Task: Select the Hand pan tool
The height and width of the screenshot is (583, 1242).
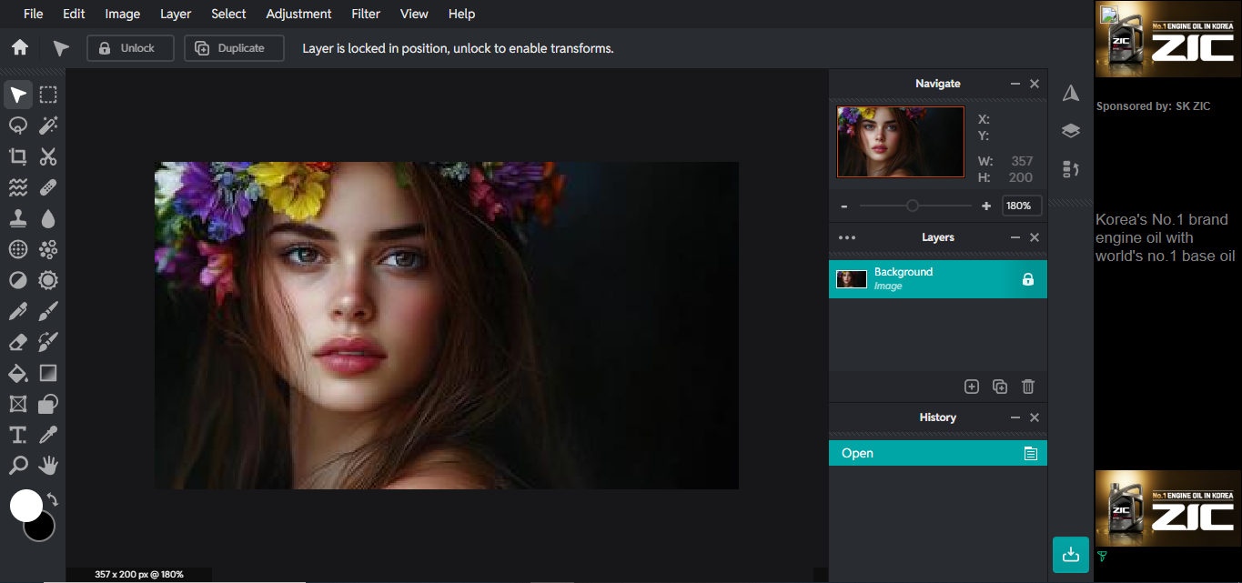Action: 48,466
